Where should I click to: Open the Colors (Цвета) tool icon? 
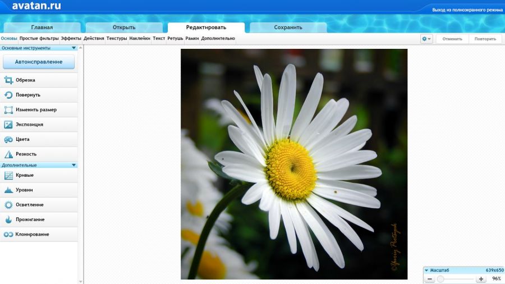8,139
